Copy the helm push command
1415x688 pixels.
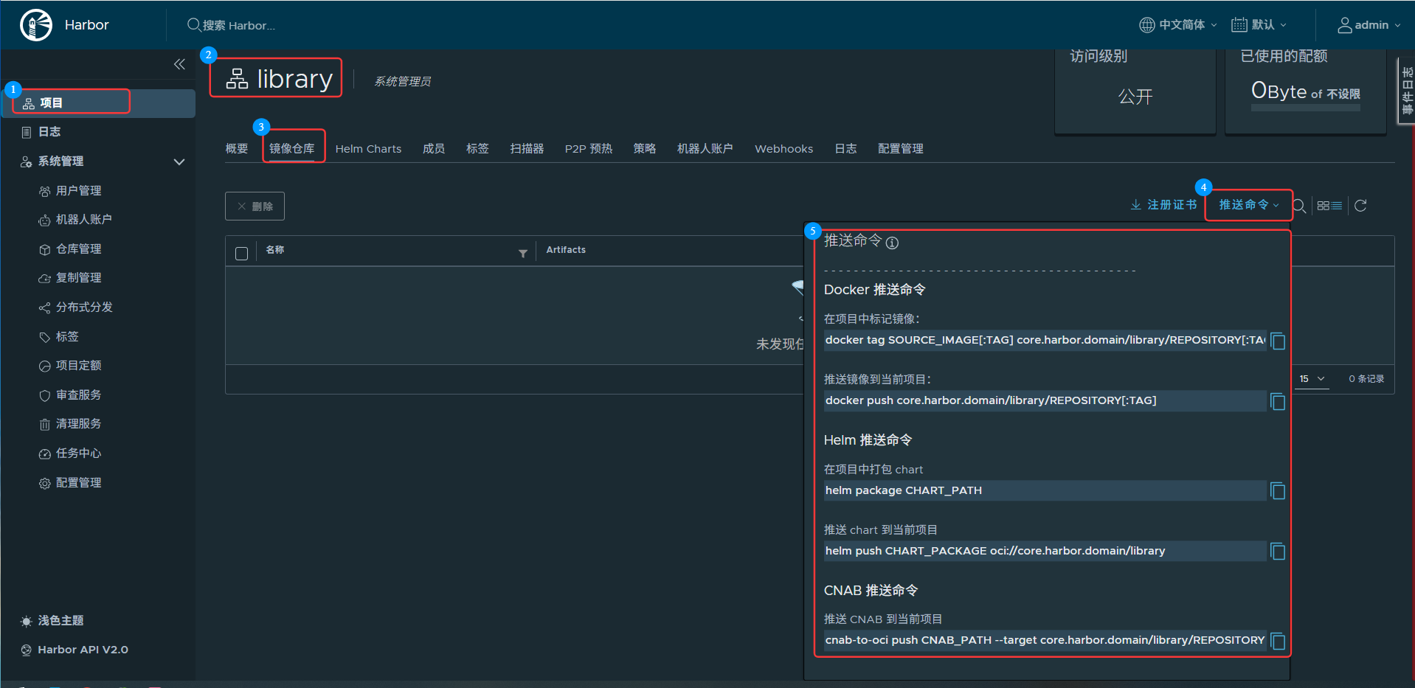pyautogui.click(x=1278, y=552)
